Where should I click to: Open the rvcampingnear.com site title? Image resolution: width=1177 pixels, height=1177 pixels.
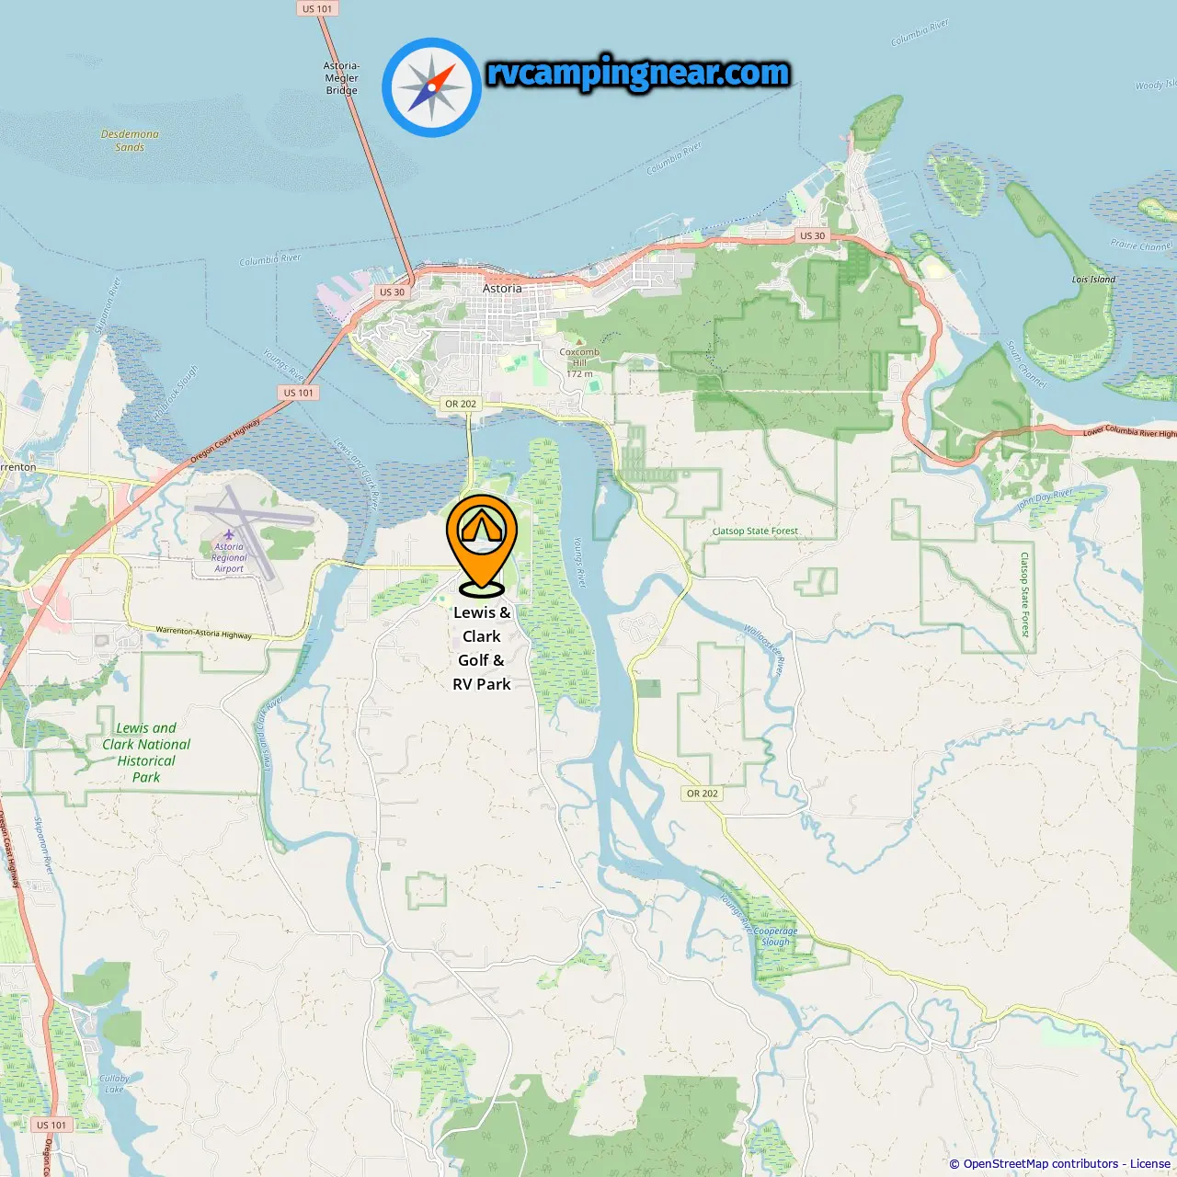(x=638, y=73)
